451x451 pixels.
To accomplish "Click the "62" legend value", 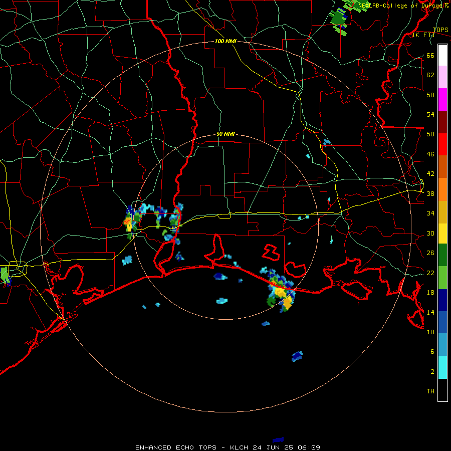I will (430, 75).
